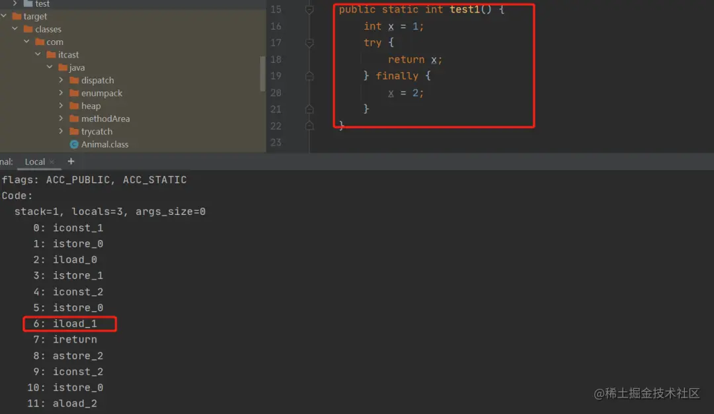Collapse the classes folder chevron

click(x=15, y=28)
